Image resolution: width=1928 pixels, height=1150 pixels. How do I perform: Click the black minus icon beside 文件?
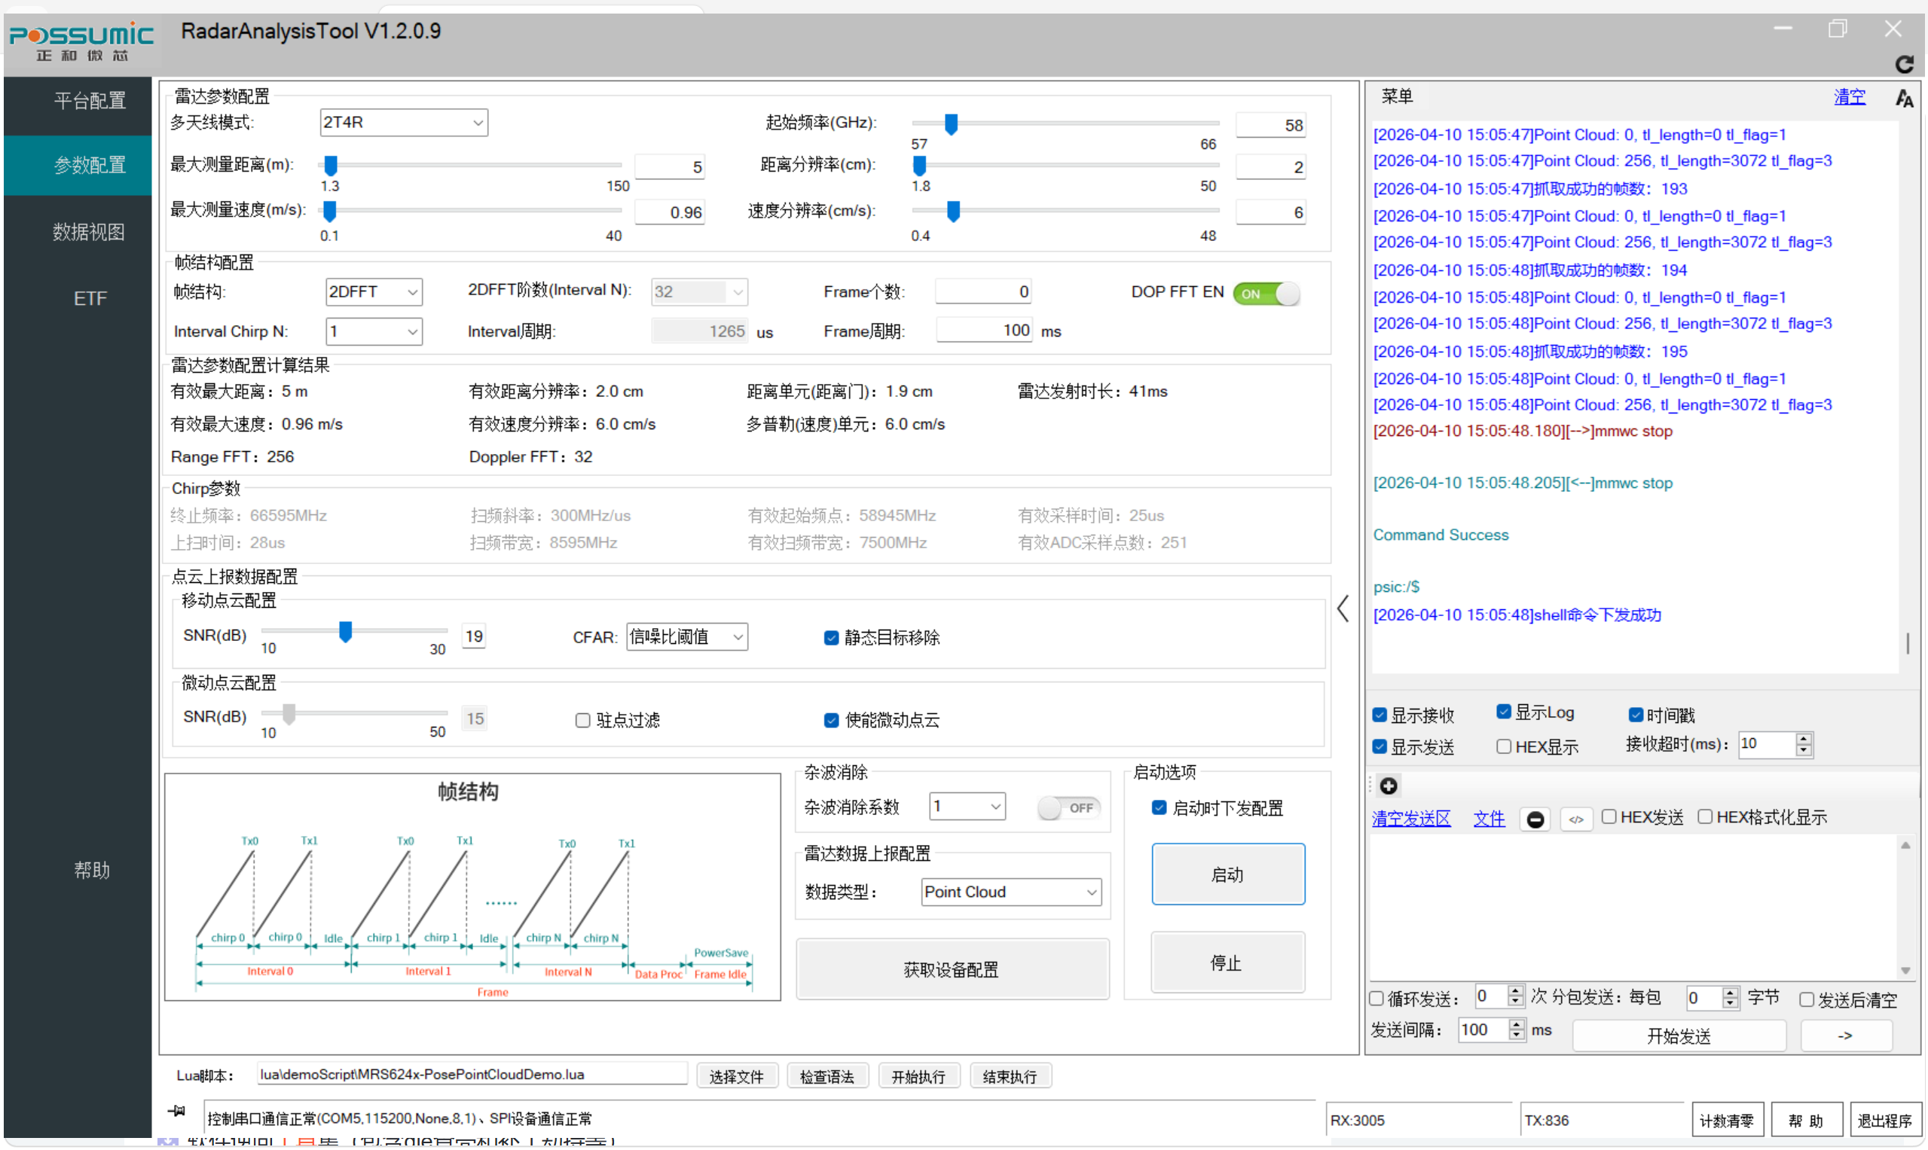pyautogui.click(x=1535, y=819)
